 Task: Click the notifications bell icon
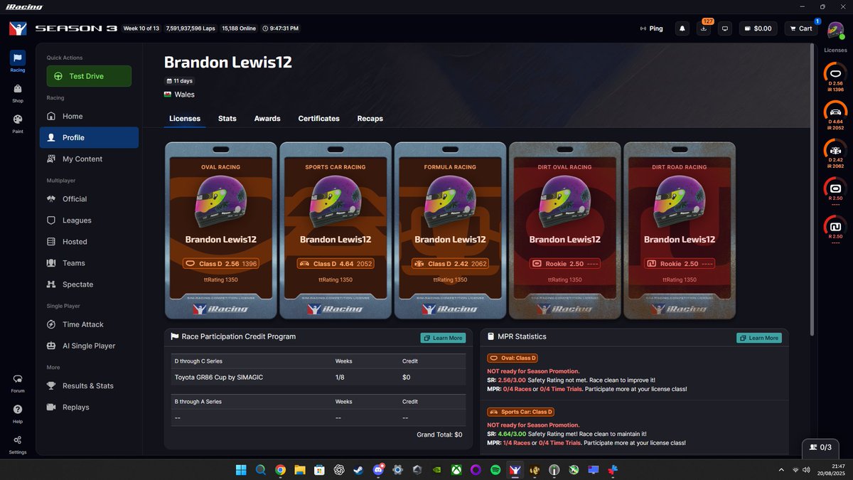click(682, 28)
